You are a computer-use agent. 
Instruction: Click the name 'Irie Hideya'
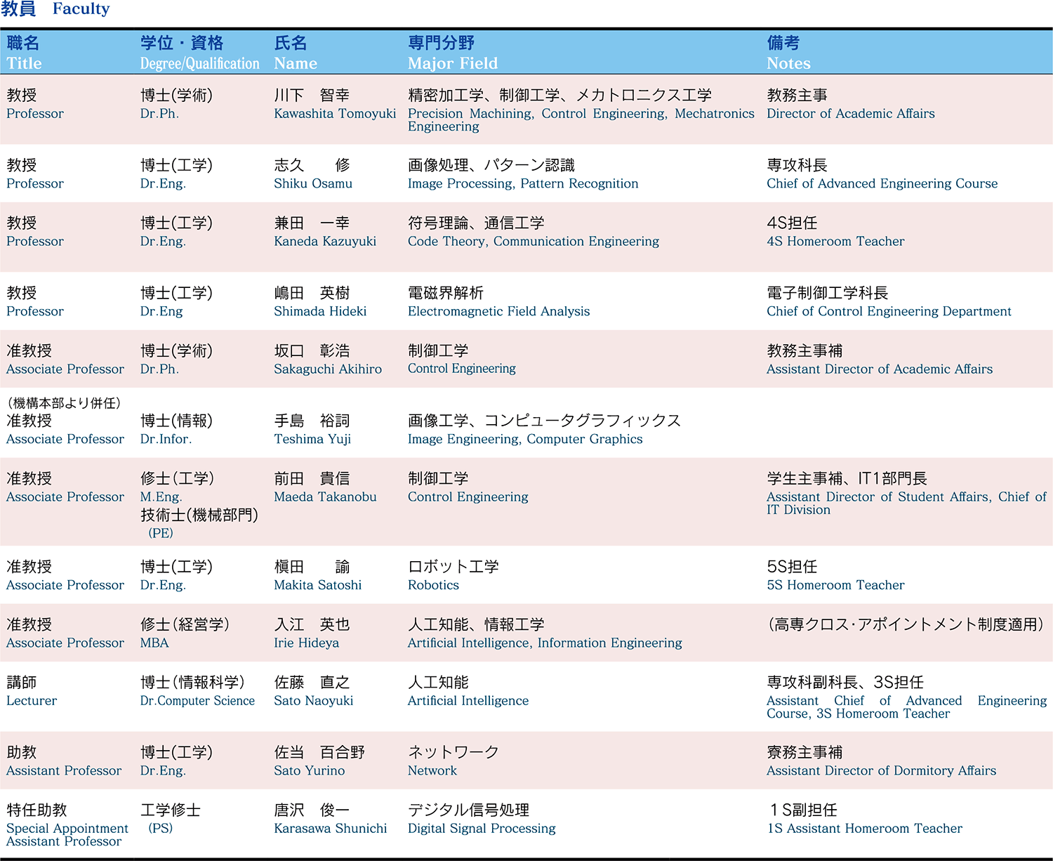(x=306, y=643)
